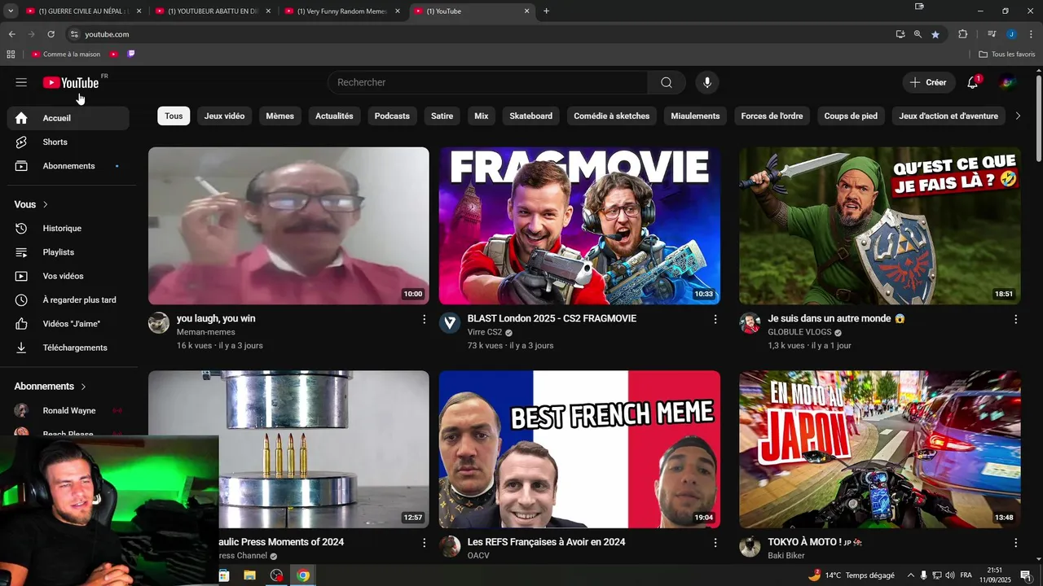Open options for TOKYO À MOTO video
This screenshot has width=1043, height=586.
[1015, 542]
